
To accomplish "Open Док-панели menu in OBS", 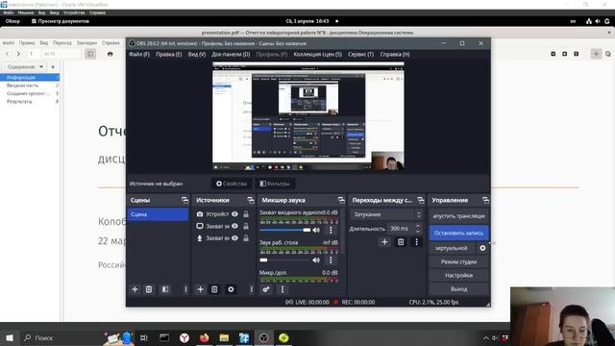I will (x=231, y=54).
